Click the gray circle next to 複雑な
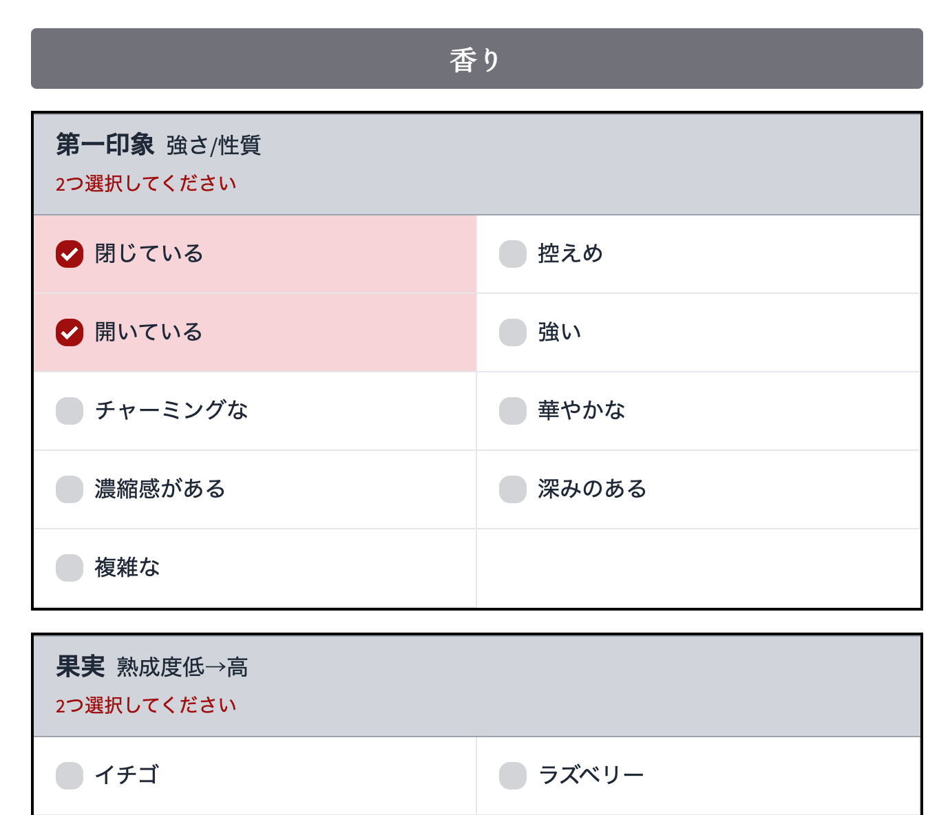 point(69,567)
